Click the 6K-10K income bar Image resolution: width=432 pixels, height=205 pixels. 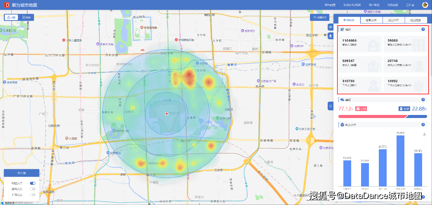(383, 167)
